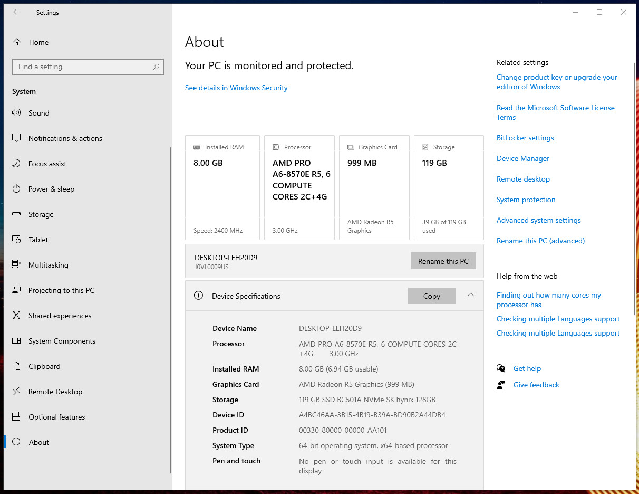This screenshot has width=639, height=494.
Task: Click the Notifications & actions icon
Action: click(x=16, y=138)
